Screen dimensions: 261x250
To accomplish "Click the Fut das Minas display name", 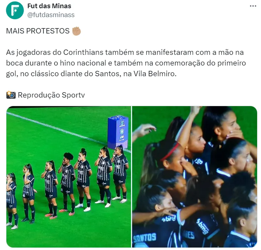I will click(x=49, y=6).
